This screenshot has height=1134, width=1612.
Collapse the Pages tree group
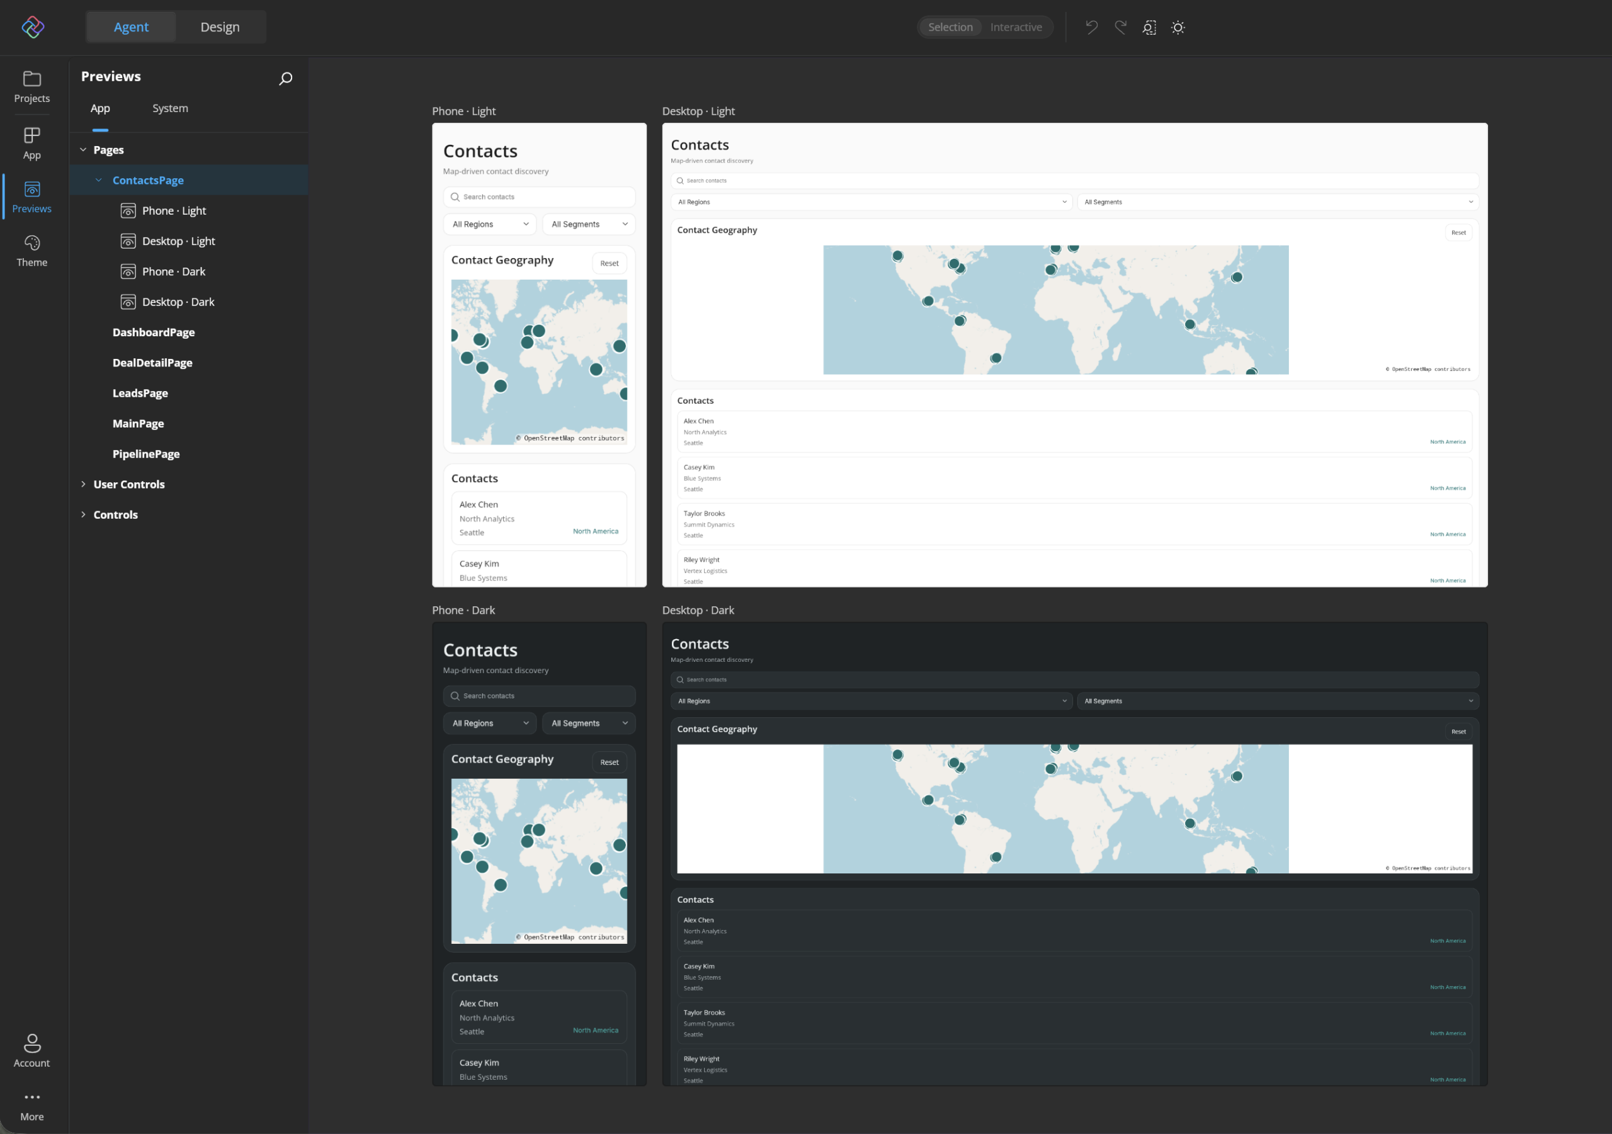pyautogui.click(x=83, y=150)
